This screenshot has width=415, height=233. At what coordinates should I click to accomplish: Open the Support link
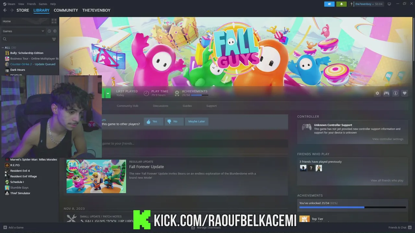(x=211, y=106)
